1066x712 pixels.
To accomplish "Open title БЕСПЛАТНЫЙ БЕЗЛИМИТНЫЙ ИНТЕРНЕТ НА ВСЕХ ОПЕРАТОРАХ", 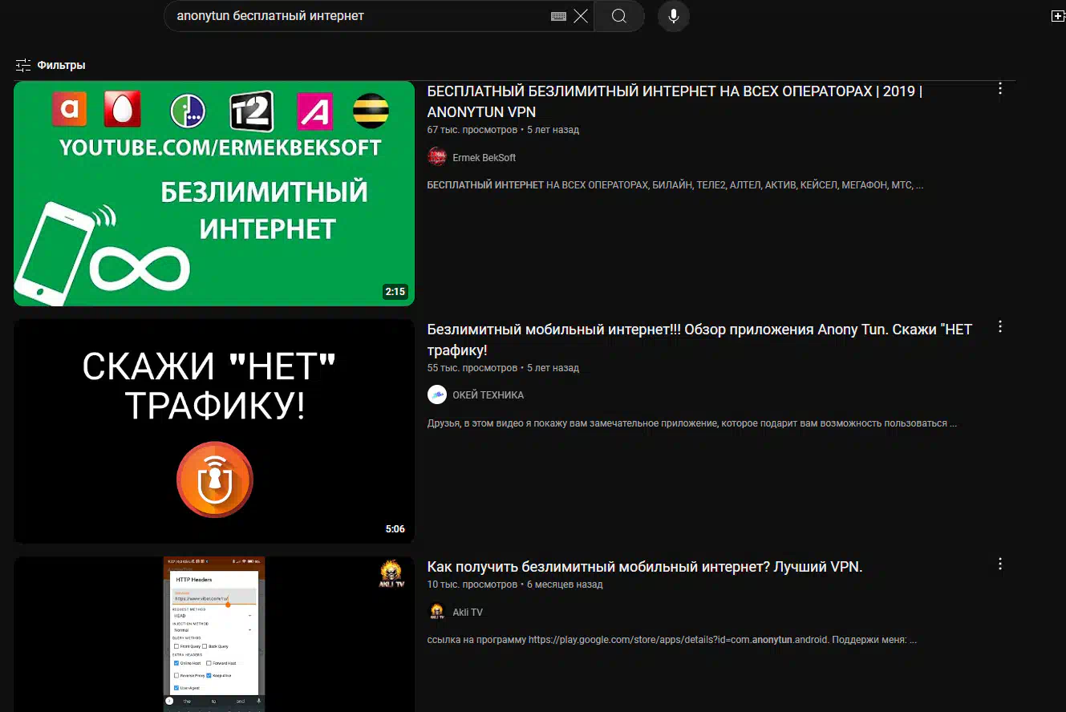I will coord(675,101).
